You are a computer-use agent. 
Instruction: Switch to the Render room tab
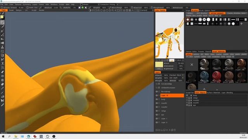(x=41, y=10)
